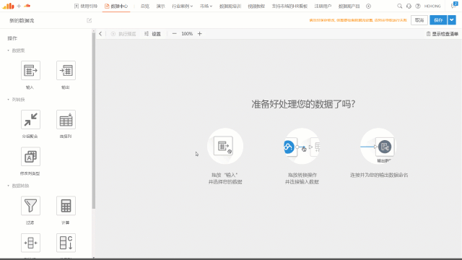Click the 100% zoom level value
Screen dimensions: 462x260
pos(187,34)
